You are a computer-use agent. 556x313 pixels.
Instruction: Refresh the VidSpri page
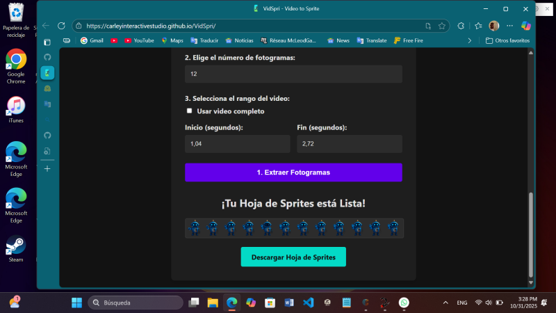point(63,26)
